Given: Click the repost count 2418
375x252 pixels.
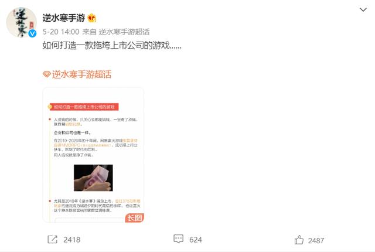Looking at the screenshot, I should click(71, 240).
